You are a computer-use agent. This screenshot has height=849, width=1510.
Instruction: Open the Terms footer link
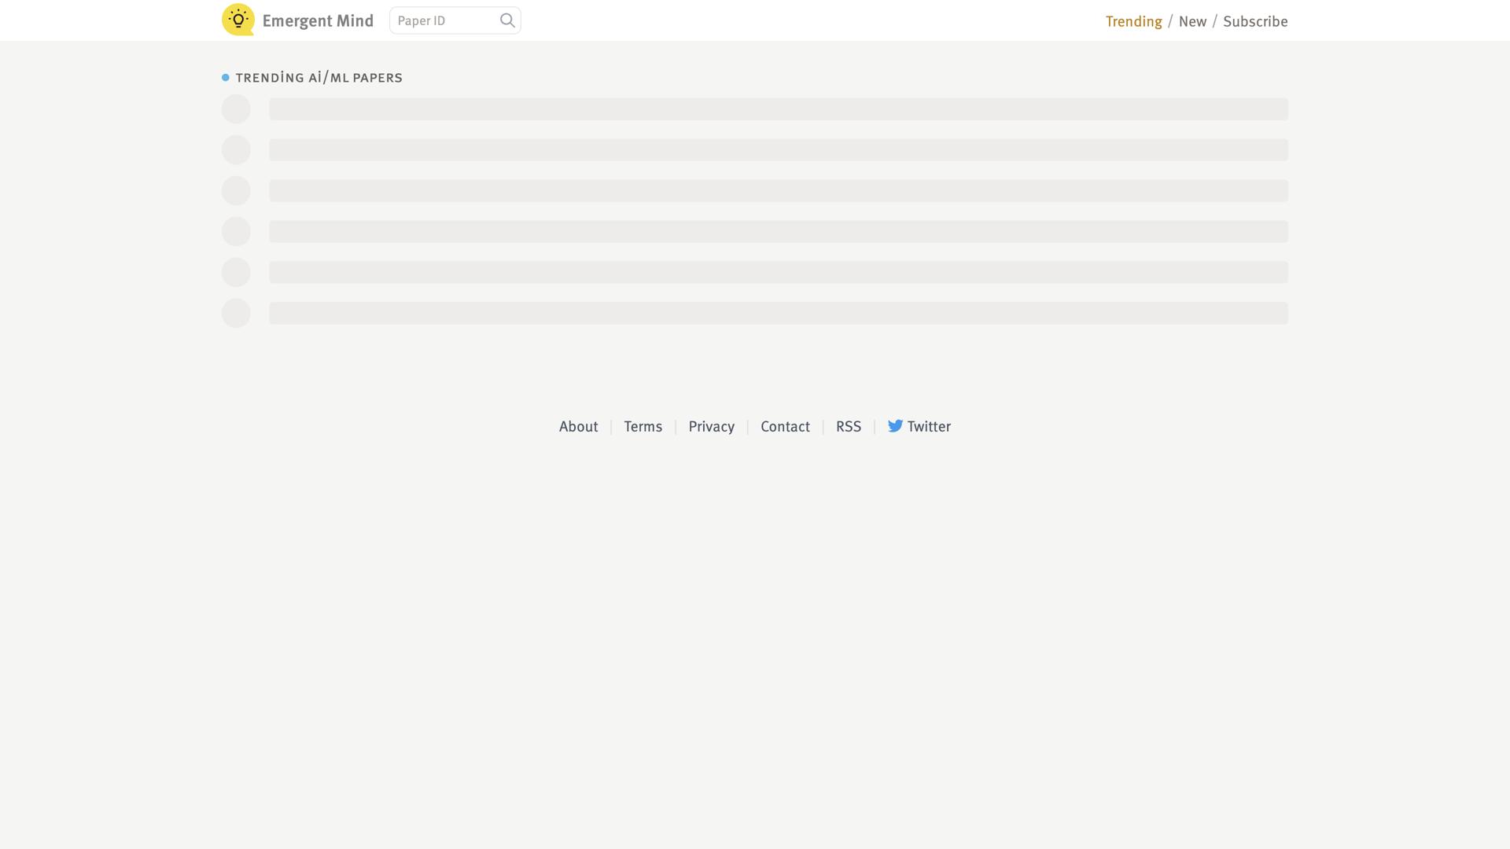tap(643, 426)
